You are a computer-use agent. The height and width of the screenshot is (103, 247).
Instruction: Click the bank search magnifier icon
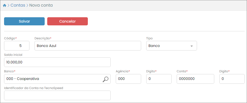[105, 79]
